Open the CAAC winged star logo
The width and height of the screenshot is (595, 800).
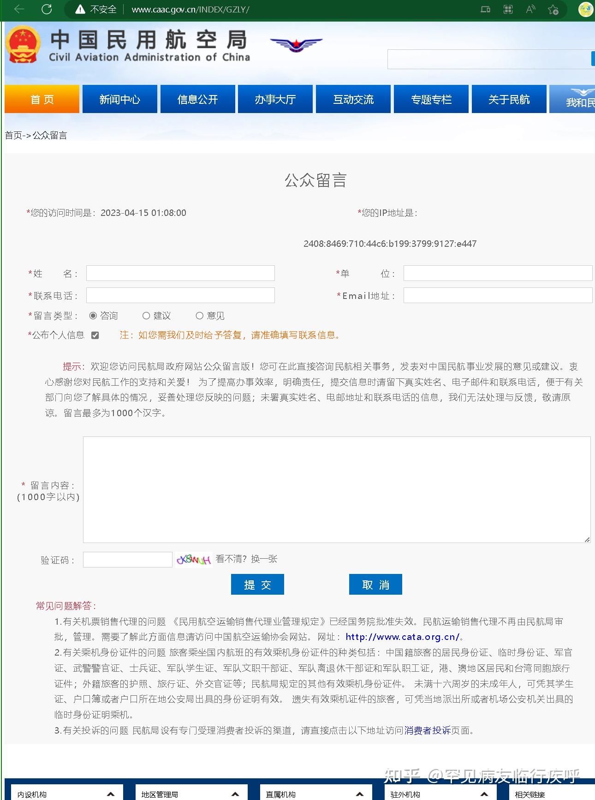296,45
